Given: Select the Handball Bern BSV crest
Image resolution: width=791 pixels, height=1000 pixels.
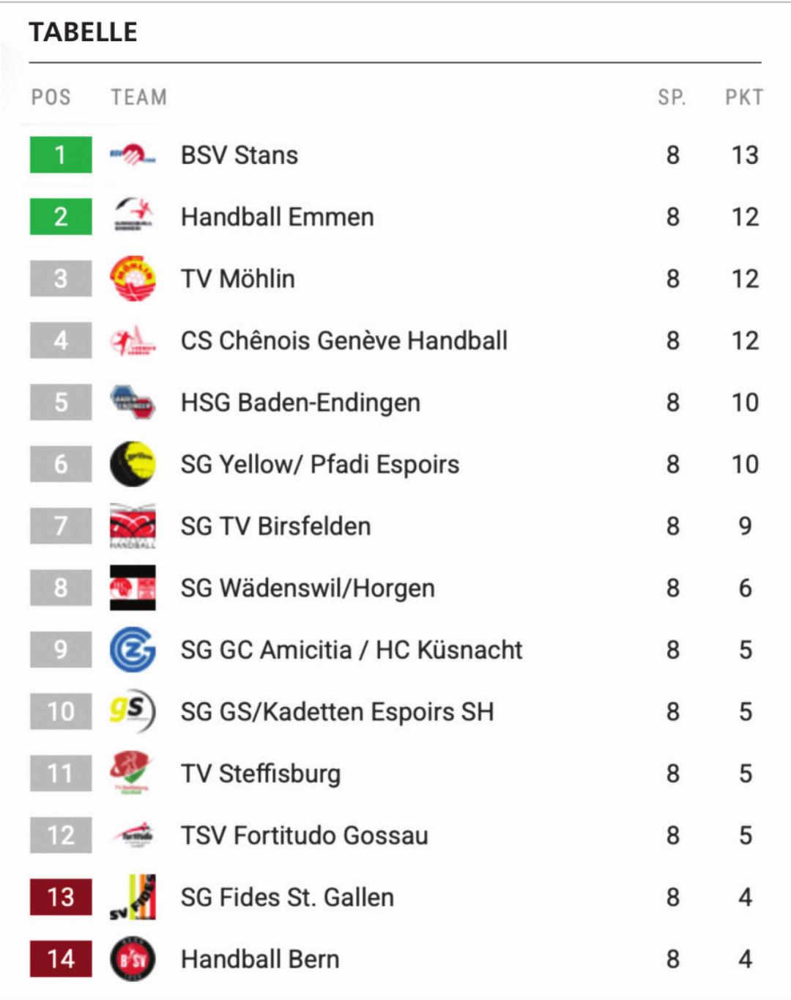Looking at the screenshot, I should 133,959.
